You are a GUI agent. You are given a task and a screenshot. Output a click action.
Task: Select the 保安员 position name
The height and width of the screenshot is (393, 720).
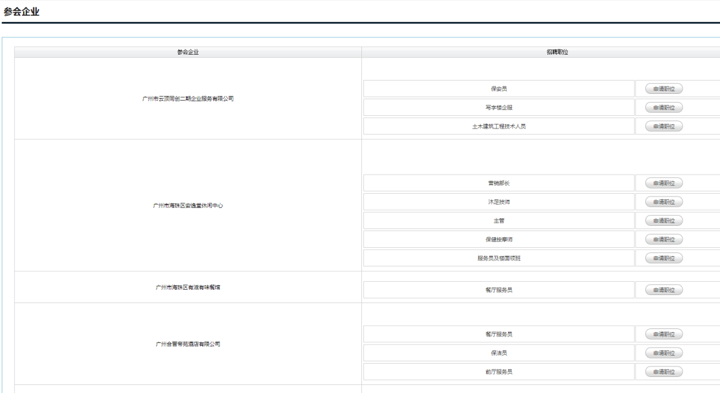tap(499, 89)
